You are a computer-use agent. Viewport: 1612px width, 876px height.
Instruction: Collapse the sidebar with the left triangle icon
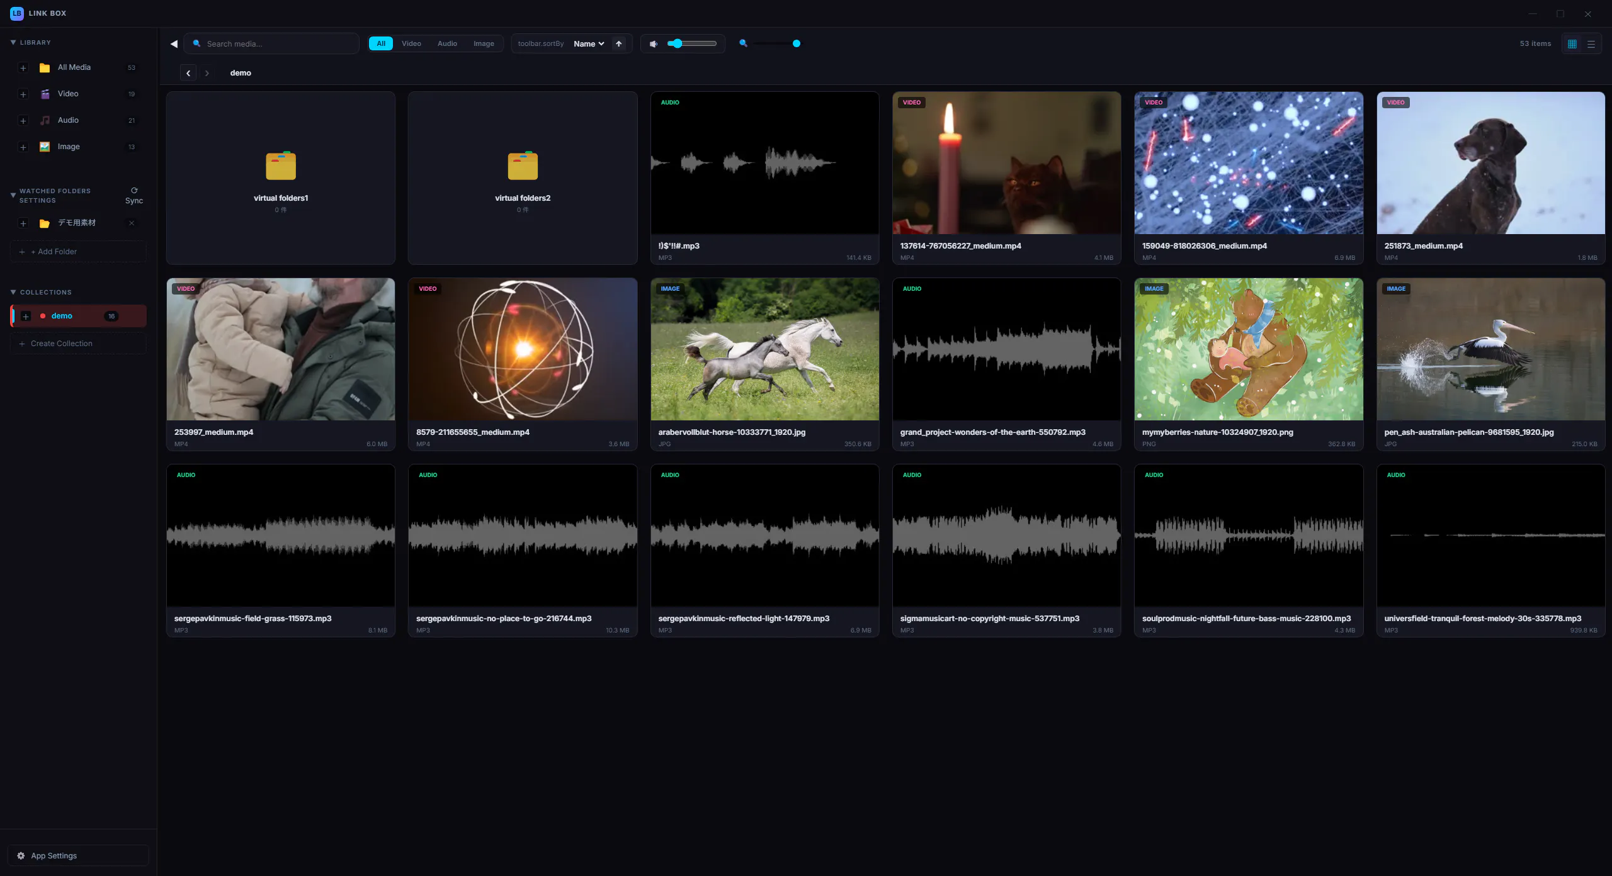(174, 43)
